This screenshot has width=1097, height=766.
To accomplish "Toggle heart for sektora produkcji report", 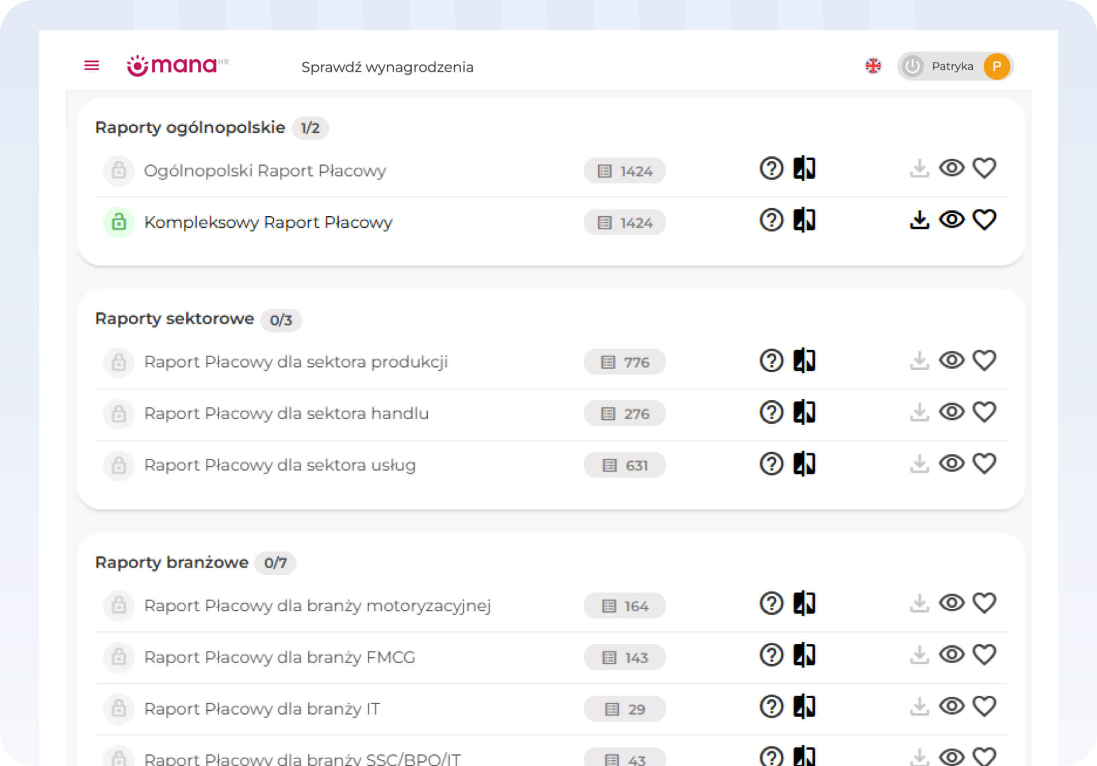I will coord(984,361).
